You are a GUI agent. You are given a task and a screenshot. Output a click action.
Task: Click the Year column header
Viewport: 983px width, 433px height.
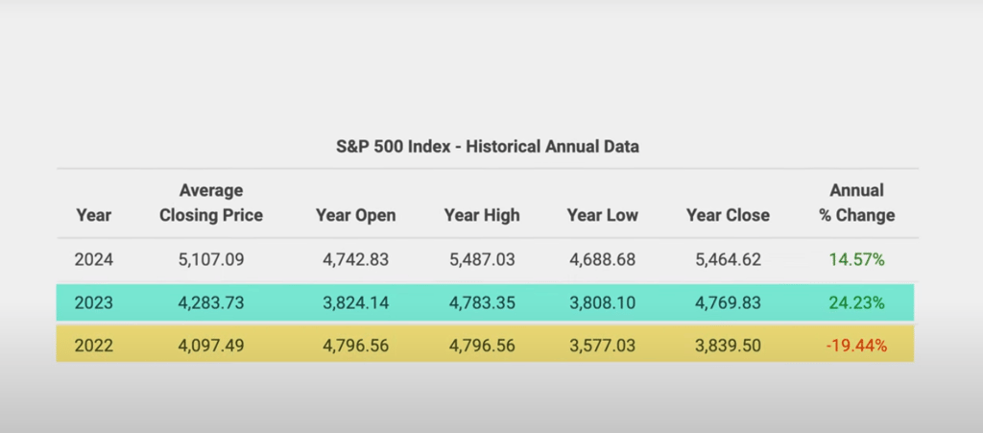coord(93,215)
